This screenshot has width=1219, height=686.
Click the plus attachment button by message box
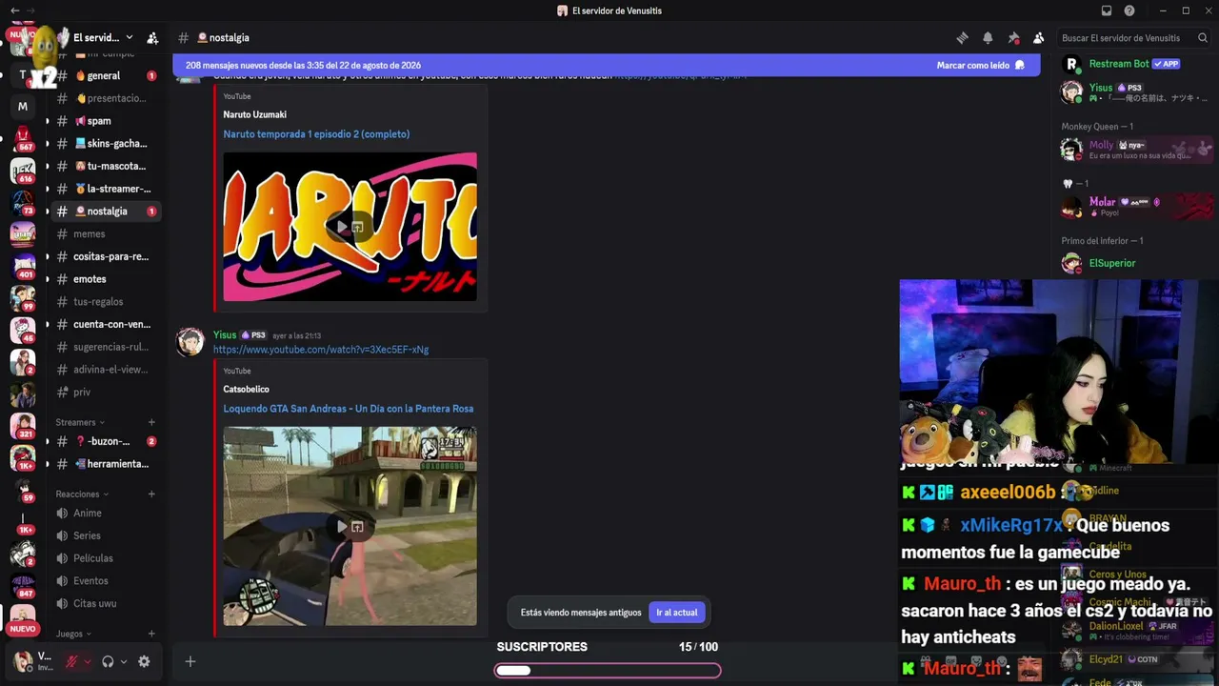coord(190,661)
